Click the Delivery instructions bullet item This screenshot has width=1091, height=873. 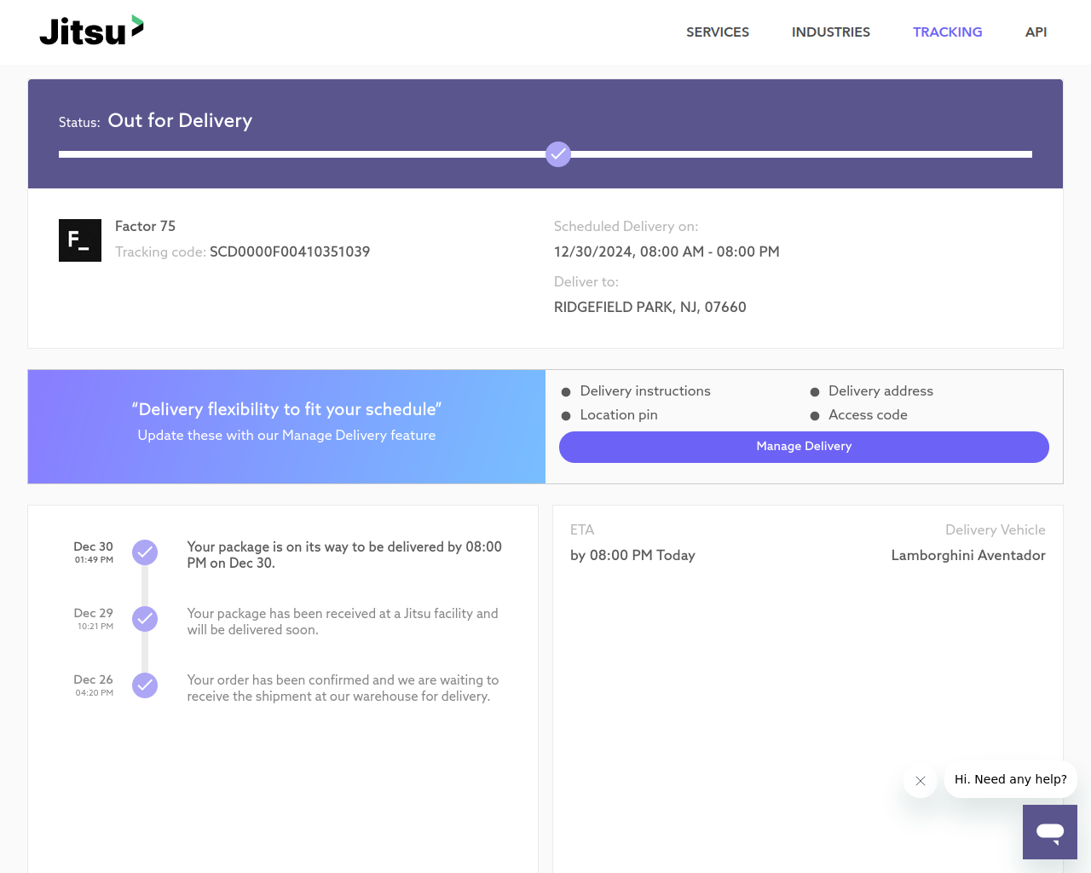[645, 390]
